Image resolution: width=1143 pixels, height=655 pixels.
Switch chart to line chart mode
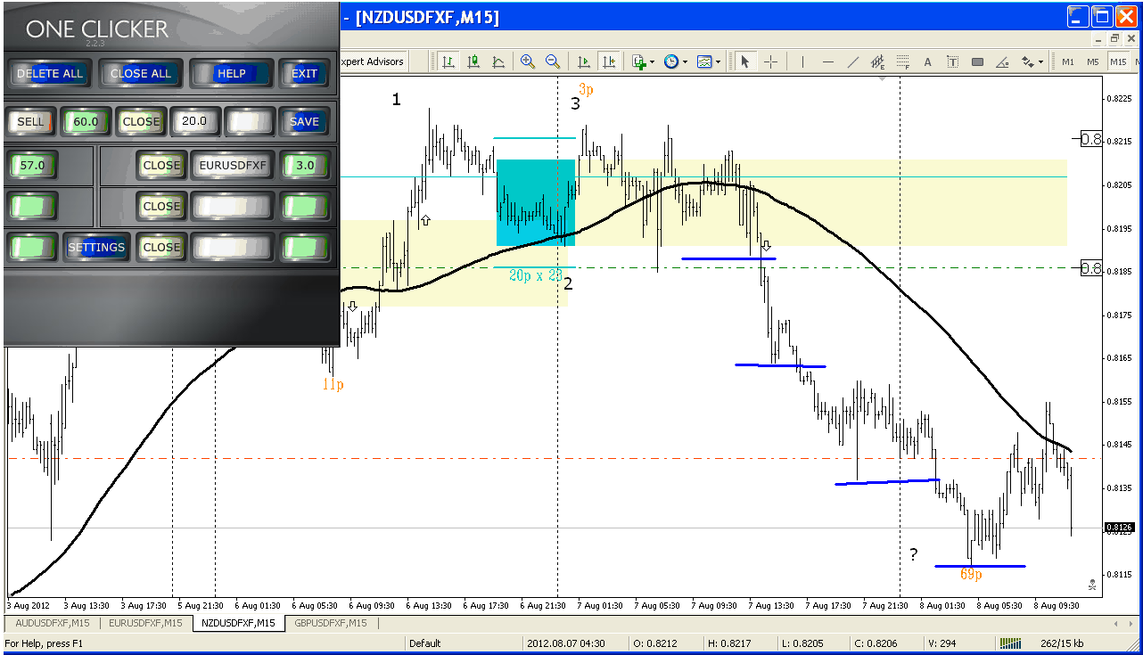coord(498,61)
